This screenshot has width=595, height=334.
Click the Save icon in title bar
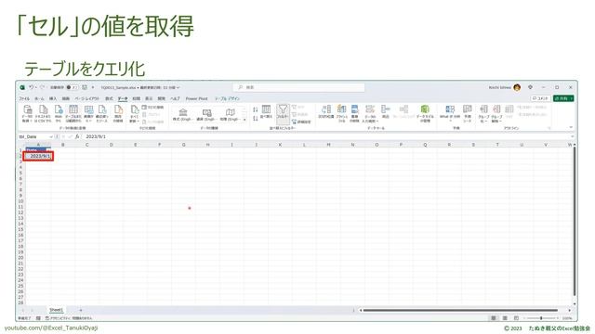85,87
